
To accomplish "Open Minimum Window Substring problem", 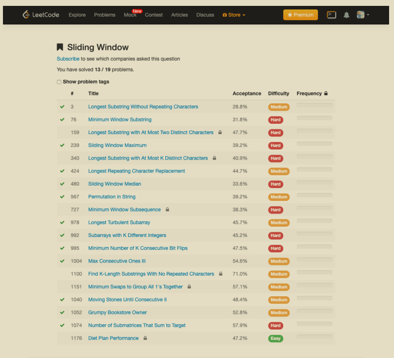I will point(120,119).
